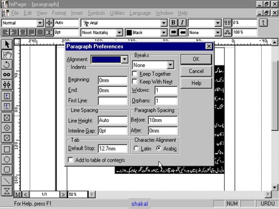Enable Keep With Next checkbox
The width and height of the screenshot is (279, 209).
click(135, 82)
